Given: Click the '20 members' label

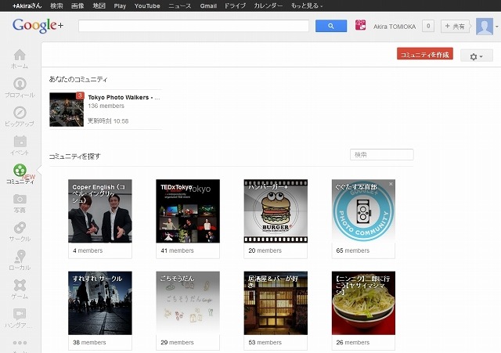Looking at the screenshot, I should coord(265,250).
